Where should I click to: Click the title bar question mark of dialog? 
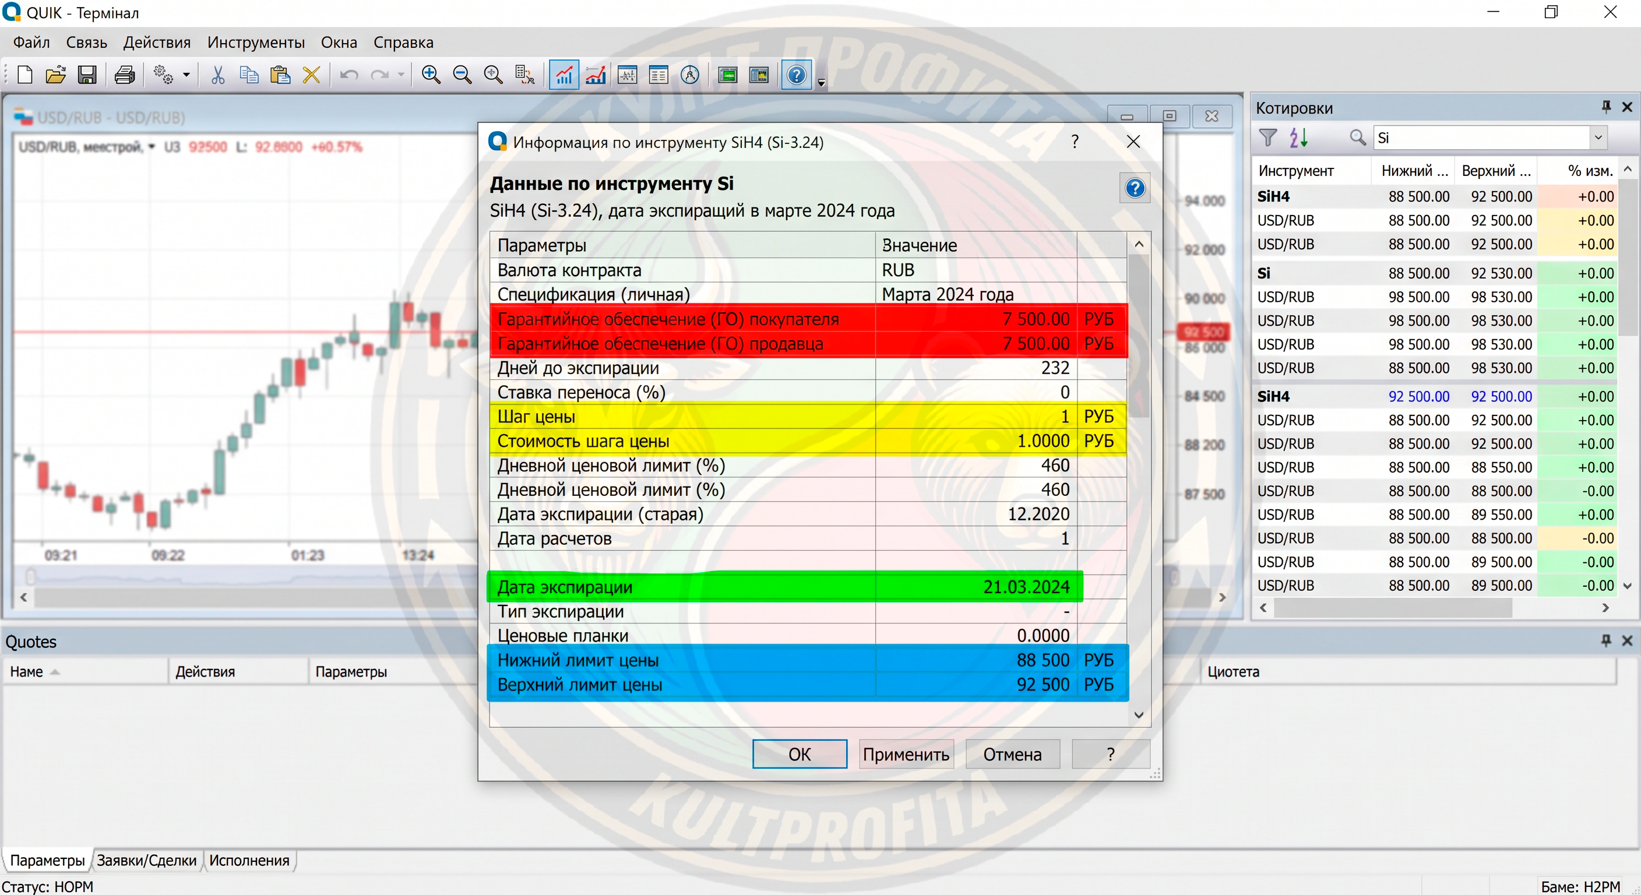tap(1075, 142)
